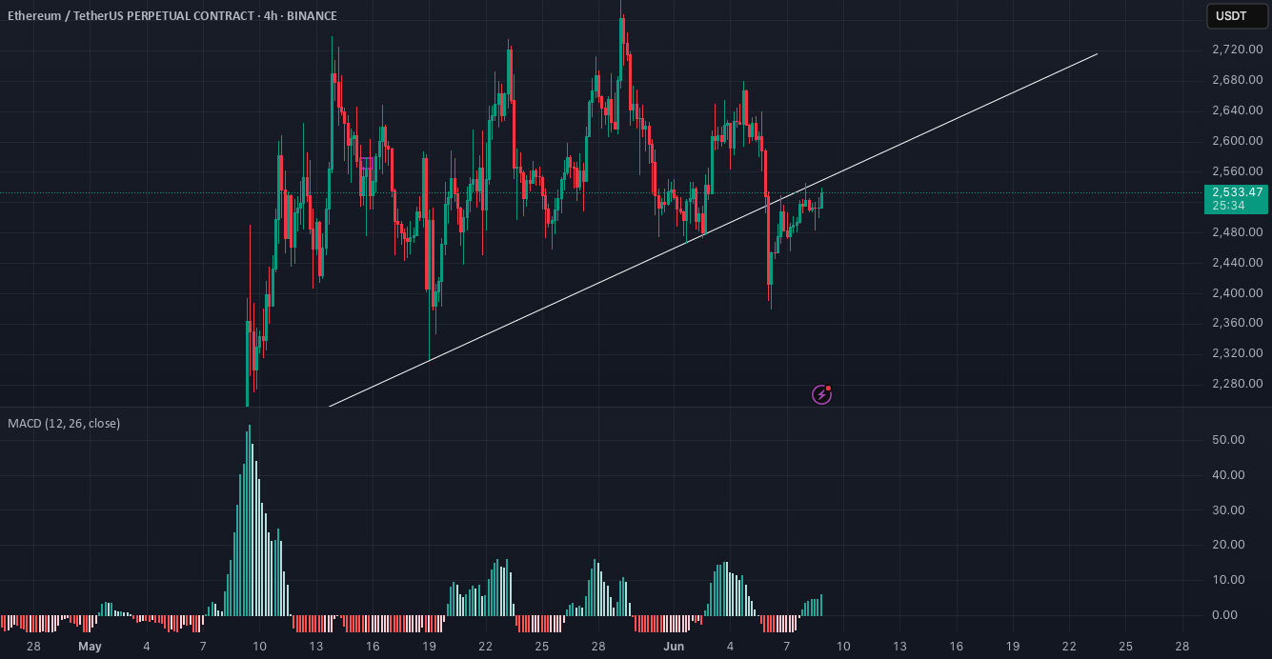Click the 50.00 MACD scale label
The width and height of the screenshot is (1272, 659).
1229,440
